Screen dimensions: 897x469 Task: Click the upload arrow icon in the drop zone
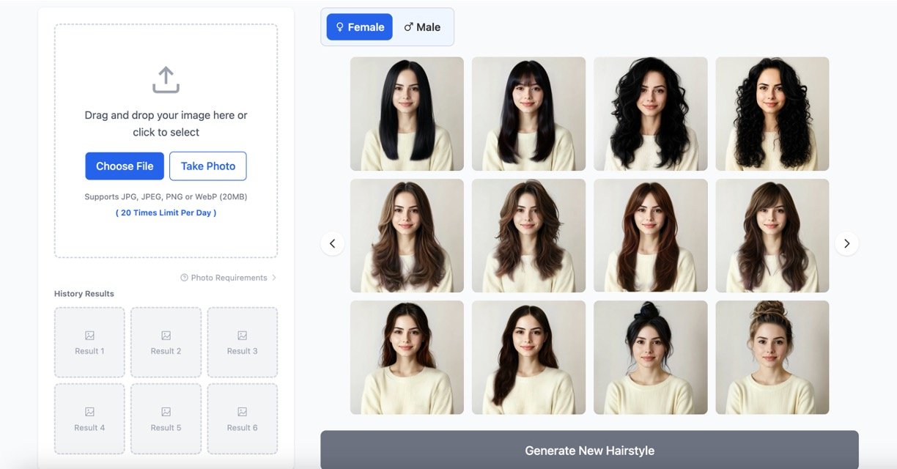click(166, 80)
